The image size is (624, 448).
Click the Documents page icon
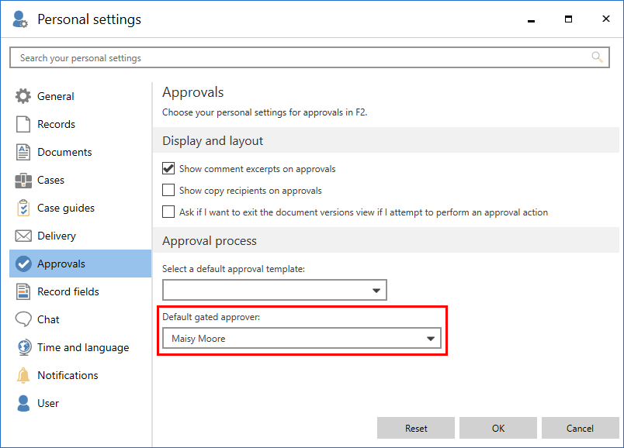(x=23, y=153)
